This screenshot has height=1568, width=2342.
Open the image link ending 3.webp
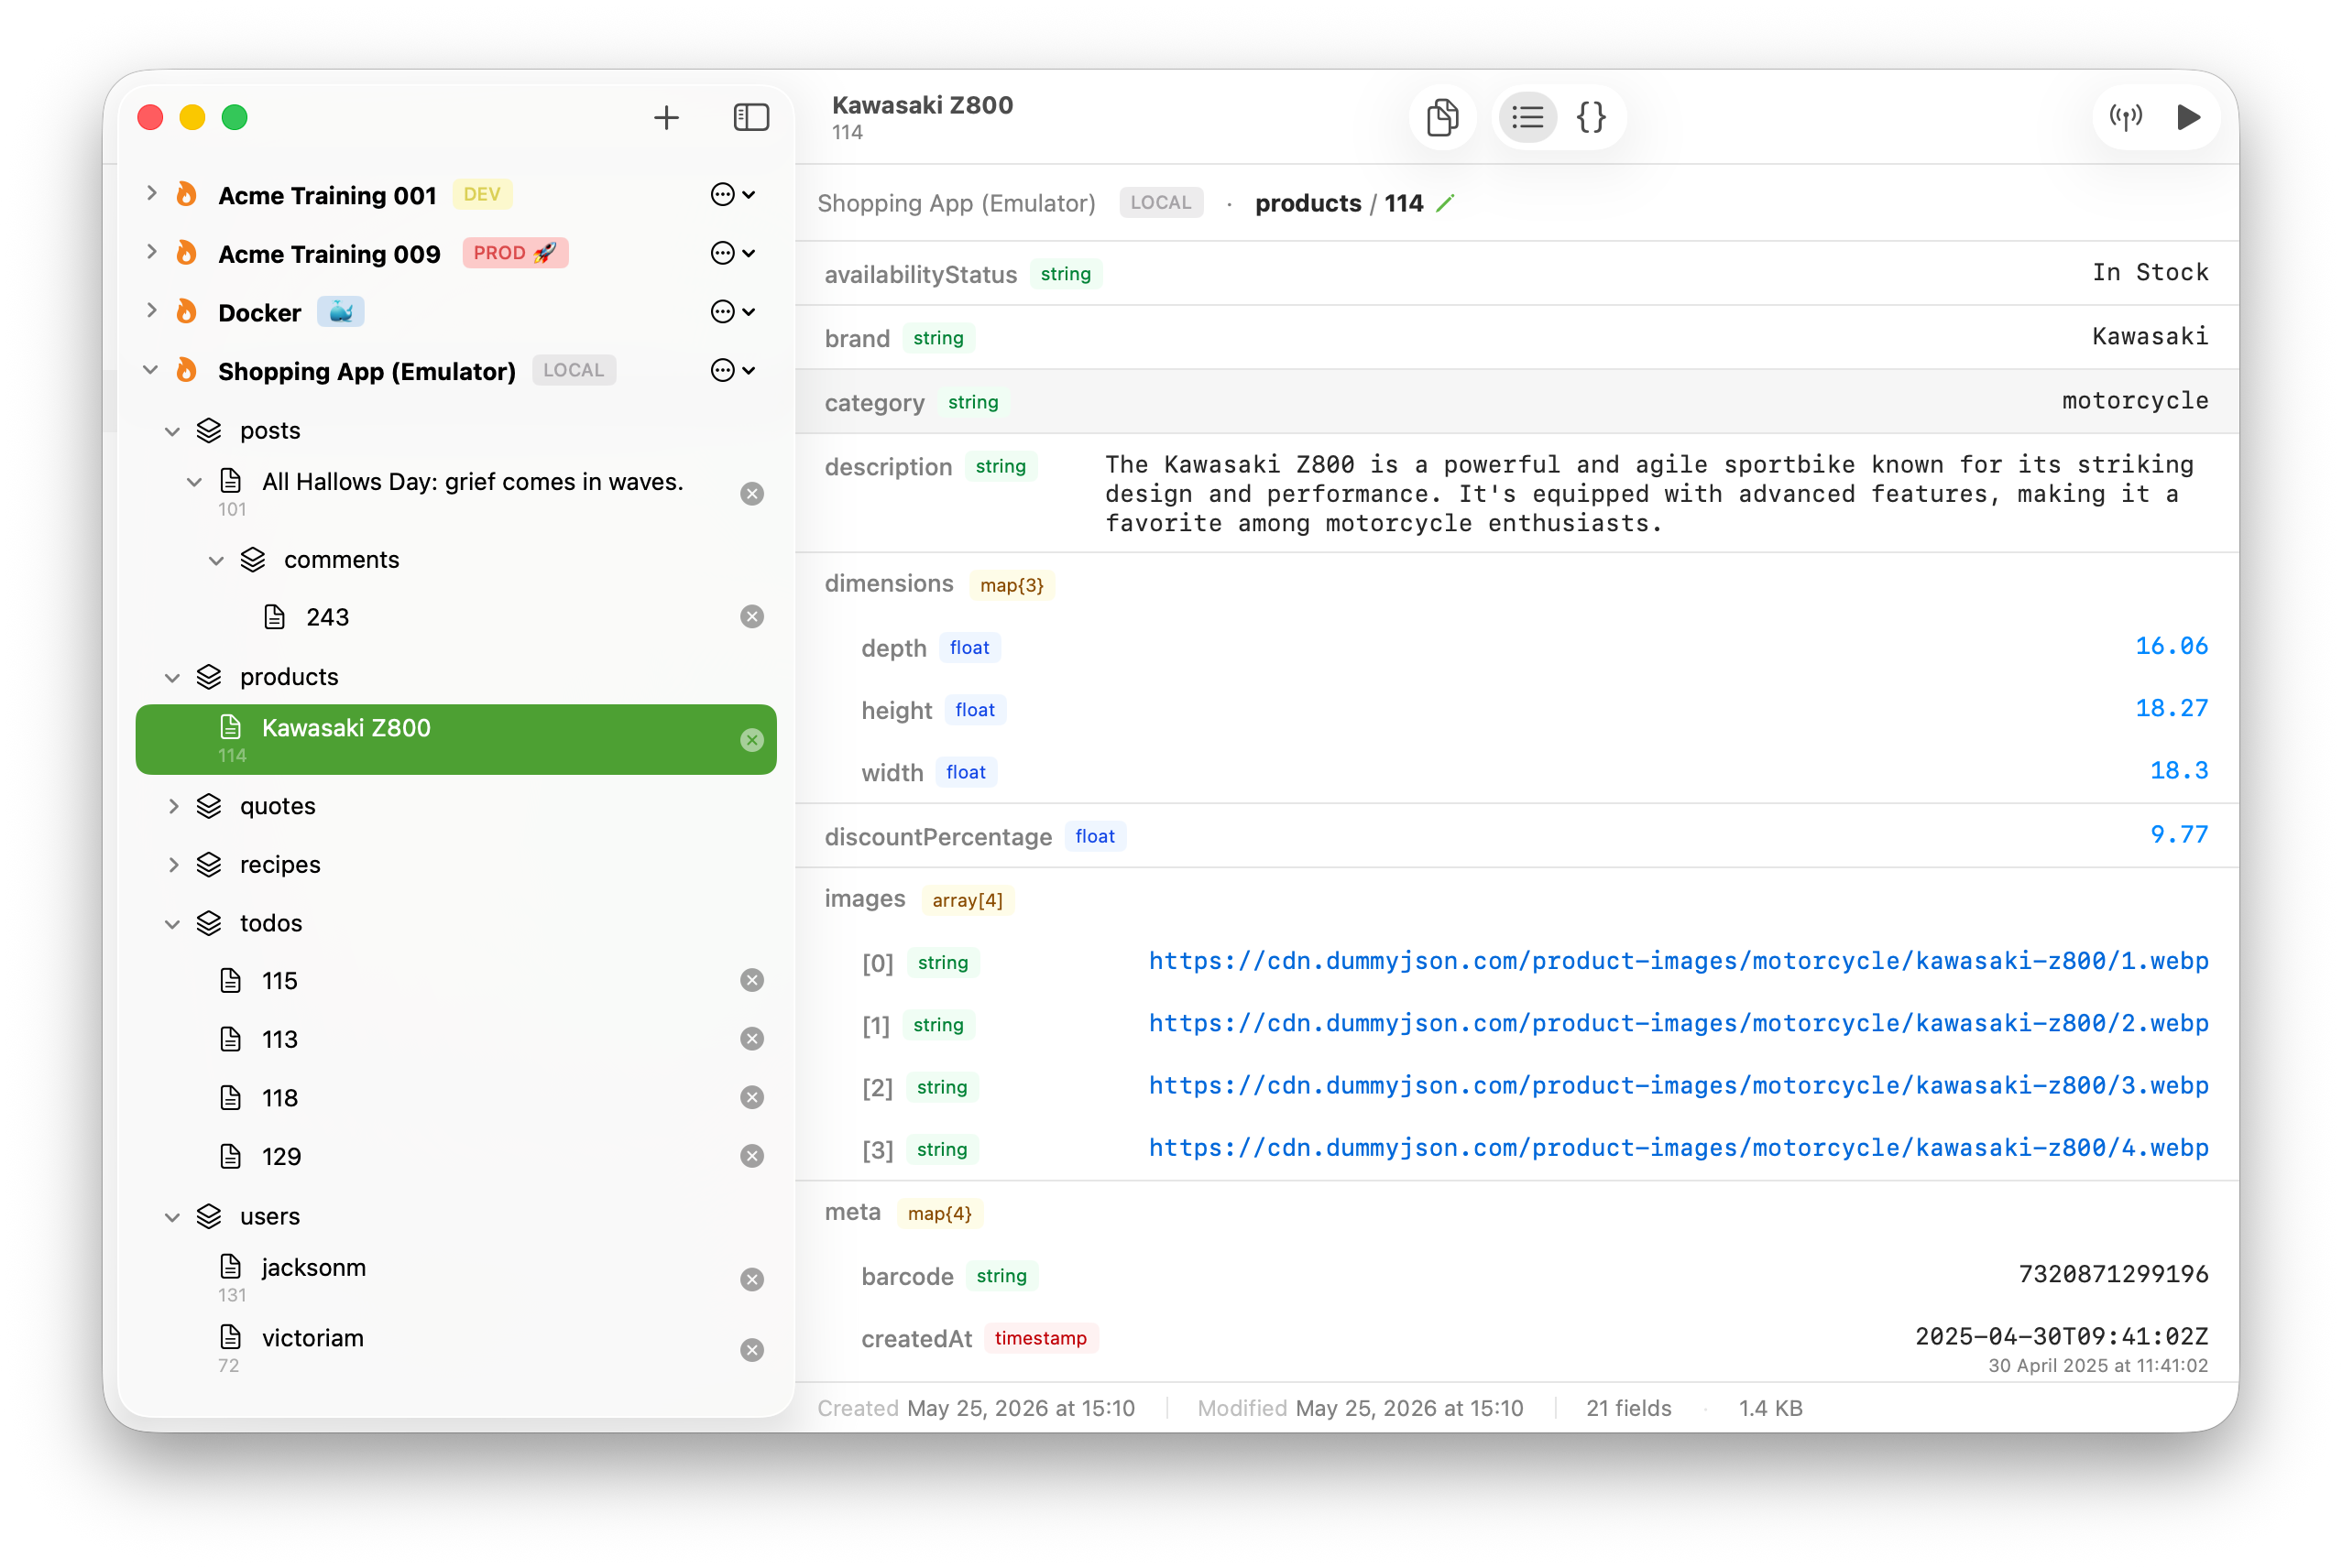(1678, 1086)
